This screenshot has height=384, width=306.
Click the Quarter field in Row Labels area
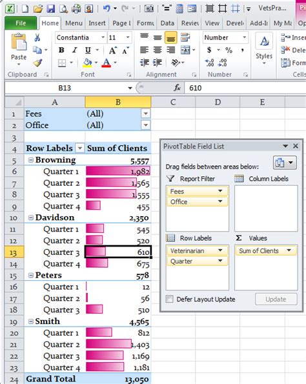pos(198,261)
